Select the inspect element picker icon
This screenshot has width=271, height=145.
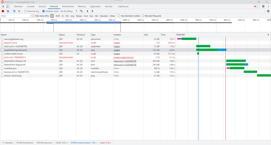[3, 6]
